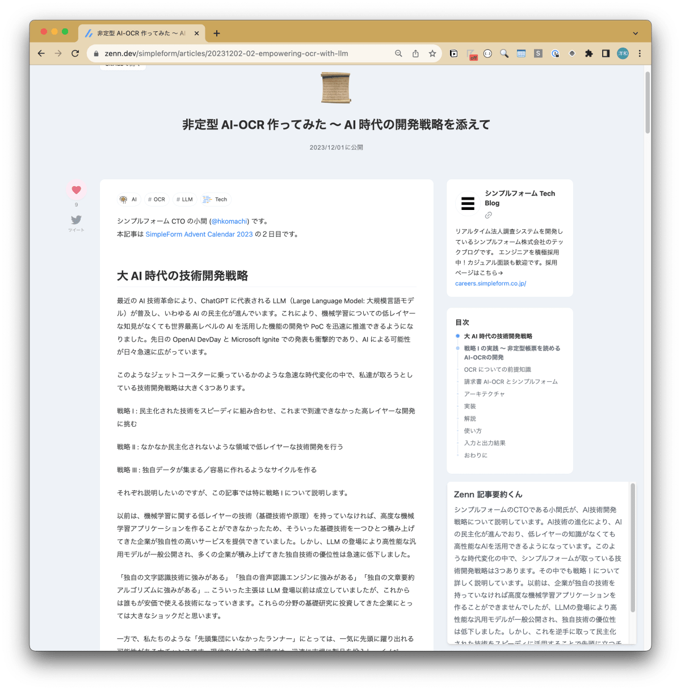Viewport: 681px width, 690px height.
Task: Open the tab search dropdown arrow
Action: tap(636, 33)
